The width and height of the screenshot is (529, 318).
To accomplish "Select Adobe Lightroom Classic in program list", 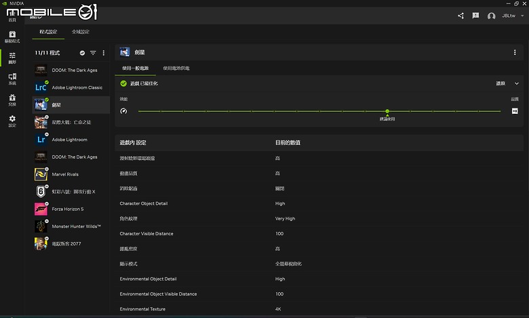I will pos(71,87).
